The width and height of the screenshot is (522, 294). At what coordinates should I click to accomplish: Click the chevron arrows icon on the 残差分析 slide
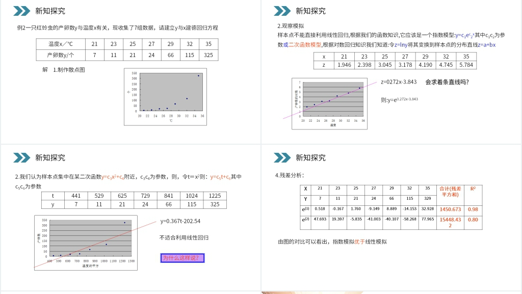[282, 157]
